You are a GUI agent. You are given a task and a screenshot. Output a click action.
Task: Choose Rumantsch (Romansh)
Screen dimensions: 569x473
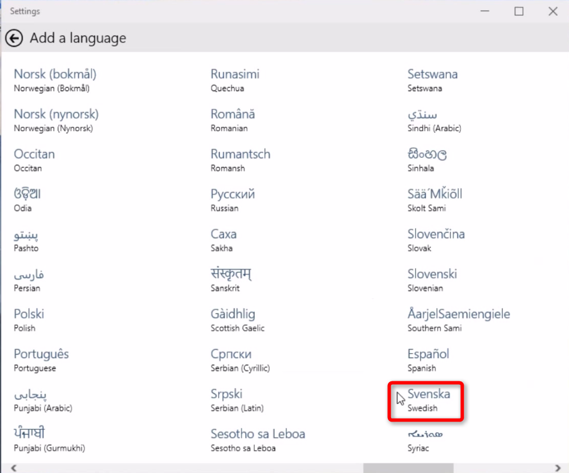click(x=241, y=160)
